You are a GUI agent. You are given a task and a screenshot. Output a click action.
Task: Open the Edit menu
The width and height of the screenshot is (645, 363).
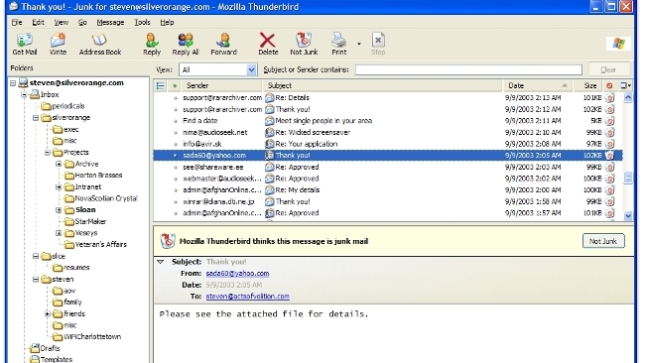(x=38, y=22)
